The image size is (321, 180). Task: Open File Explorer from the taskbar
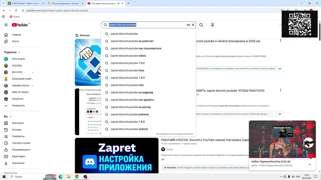coord(69,177)
